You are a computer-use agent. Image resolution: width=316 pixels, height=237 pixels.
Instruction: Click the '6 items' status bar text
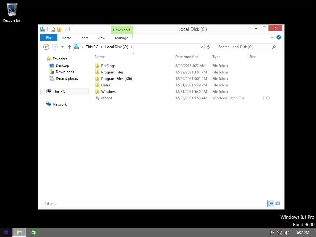[x=50, y=204]
